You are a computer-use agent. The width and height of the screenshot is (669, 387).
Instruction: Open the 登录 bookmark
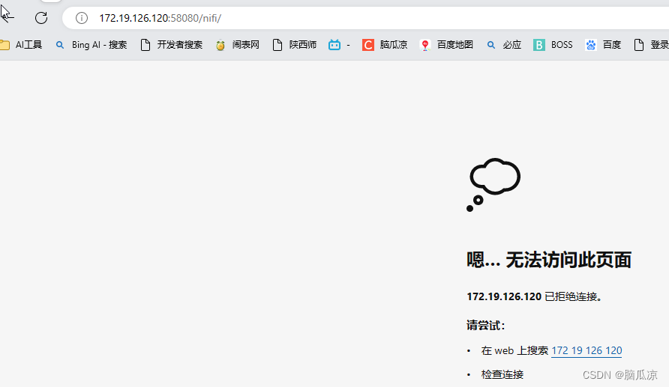[651, 45]
